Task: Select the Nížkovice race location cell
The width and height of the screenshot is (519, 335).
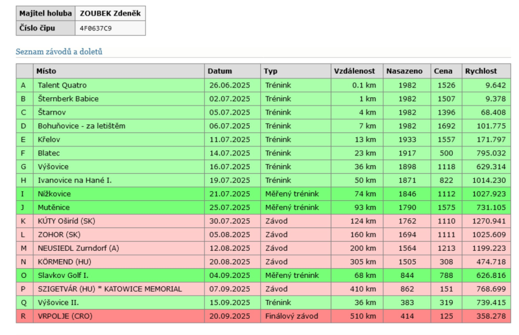Action: click(x=54, y=194)
